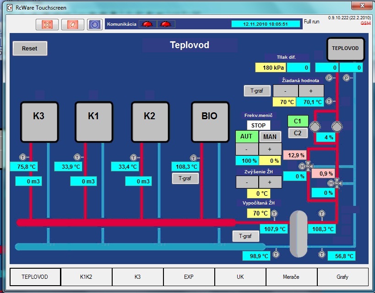Open the Merače bottom tab

291,277
